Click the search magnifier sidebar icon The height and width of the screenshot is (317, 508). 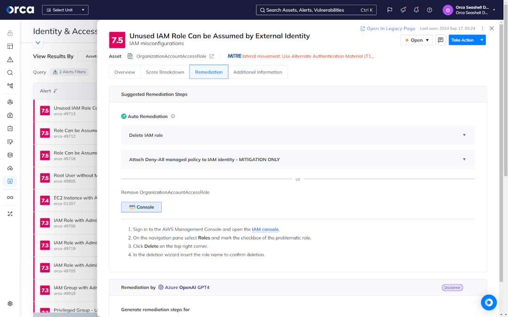[10, 73]
